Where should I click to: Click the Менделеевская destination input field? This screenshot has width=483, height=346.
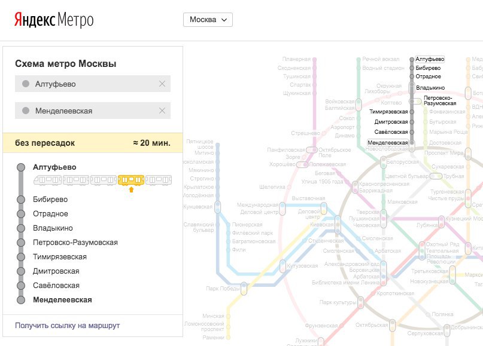(90, 111)
